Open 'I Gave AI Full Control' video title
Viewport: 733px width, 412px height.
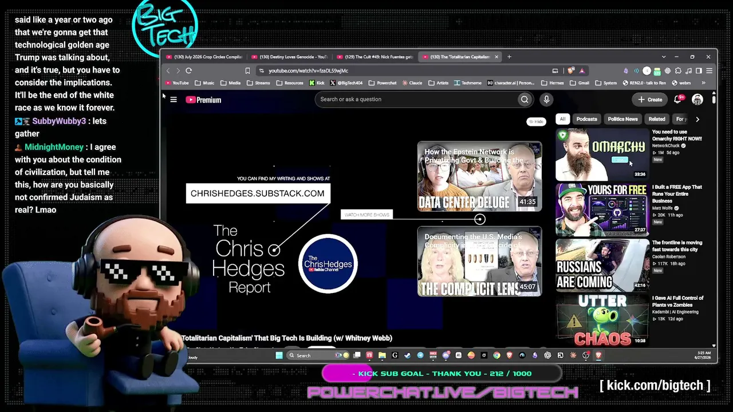[678, 302]
